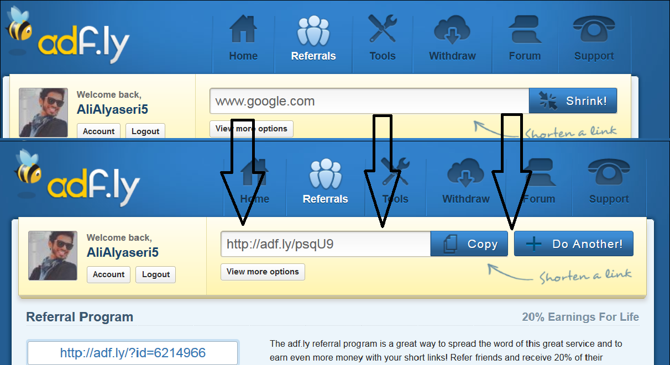Open the Referrals tab in top navigation
Screen dimensions: 670x365
pos(313,38)
